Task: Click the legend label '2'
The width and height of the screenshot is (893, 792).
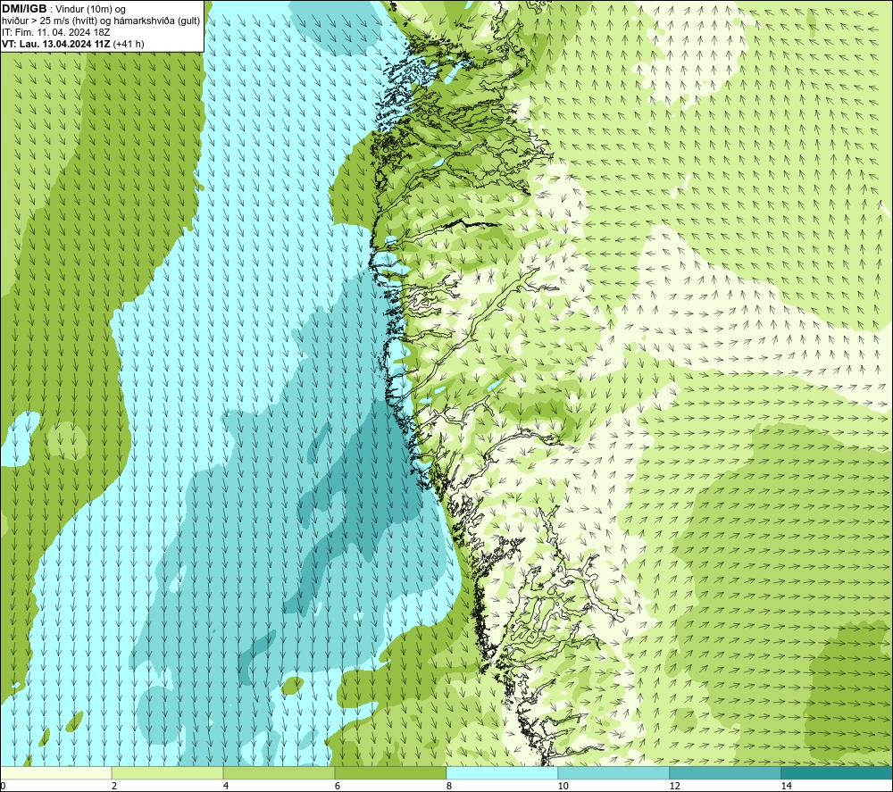Action: 114,786
